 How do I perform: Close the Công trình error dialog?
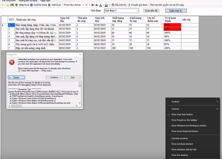pyautogui.click(x=80, y=54)
